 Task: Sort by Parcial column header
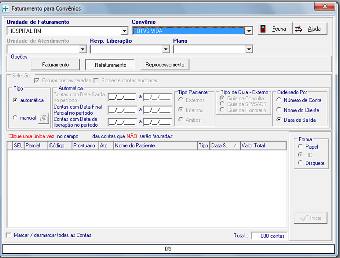[36, 145]
